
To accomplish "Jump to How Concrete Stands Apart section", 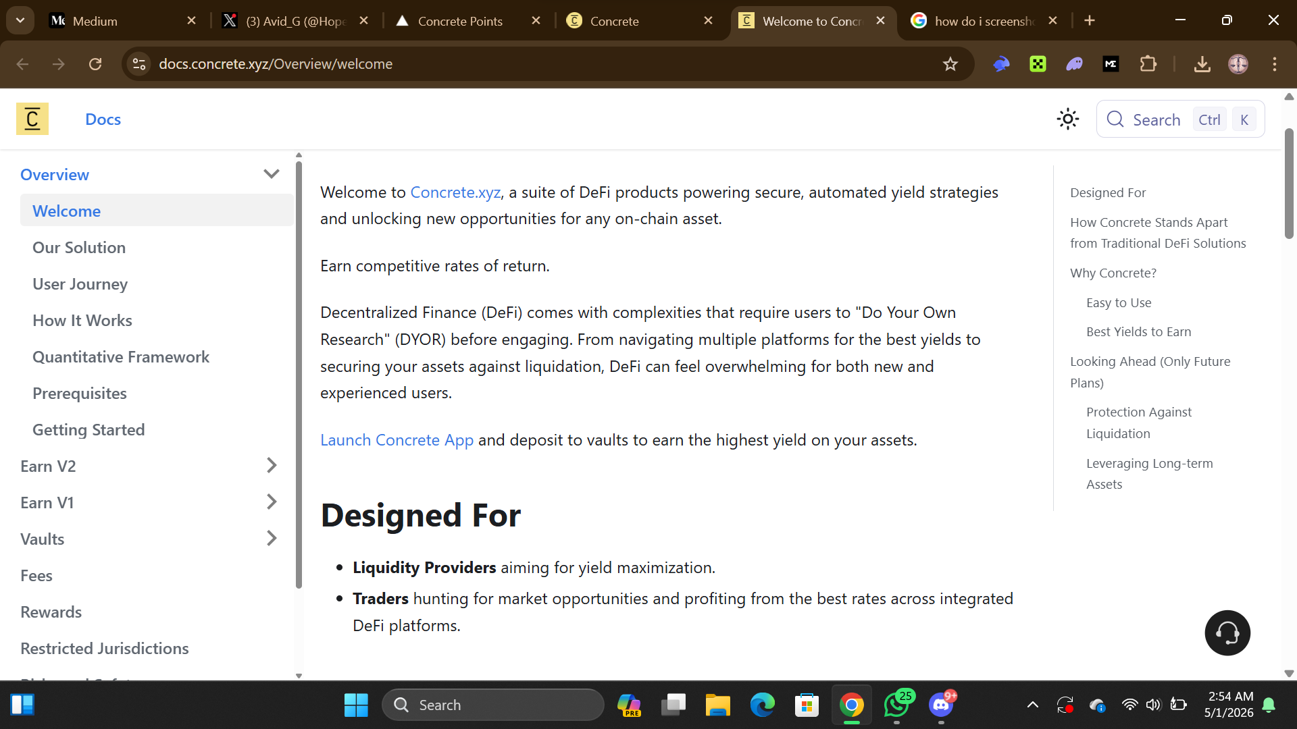I will point(1158,233).
